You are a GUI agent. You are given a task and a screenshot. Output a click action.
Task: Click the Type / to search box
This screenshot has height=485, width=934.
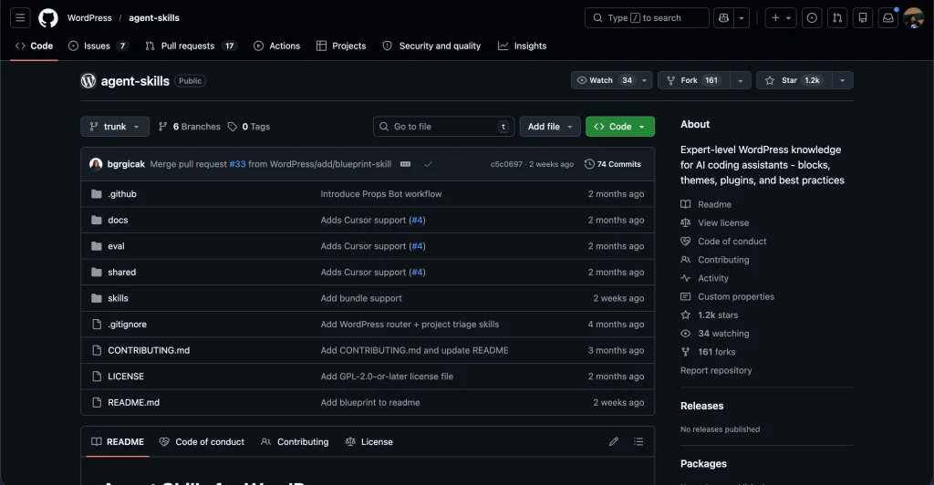(647, 18)
